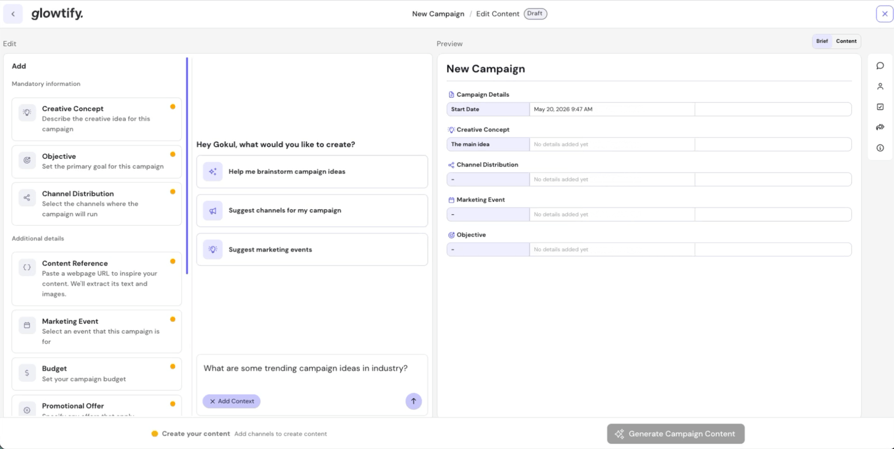
Task: Click the sparkle icon for brainstorm ideas
Action: click(213, 172)
